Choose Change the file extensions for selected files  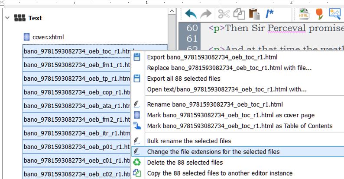click(237, 152)
